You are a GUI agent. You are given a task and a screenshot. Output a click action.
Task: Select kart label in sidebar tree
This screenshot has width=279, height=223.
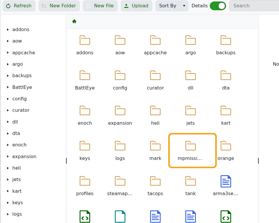[17, 191]
